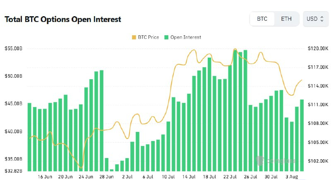Click the $120.00K right axis label

[318, 49]
